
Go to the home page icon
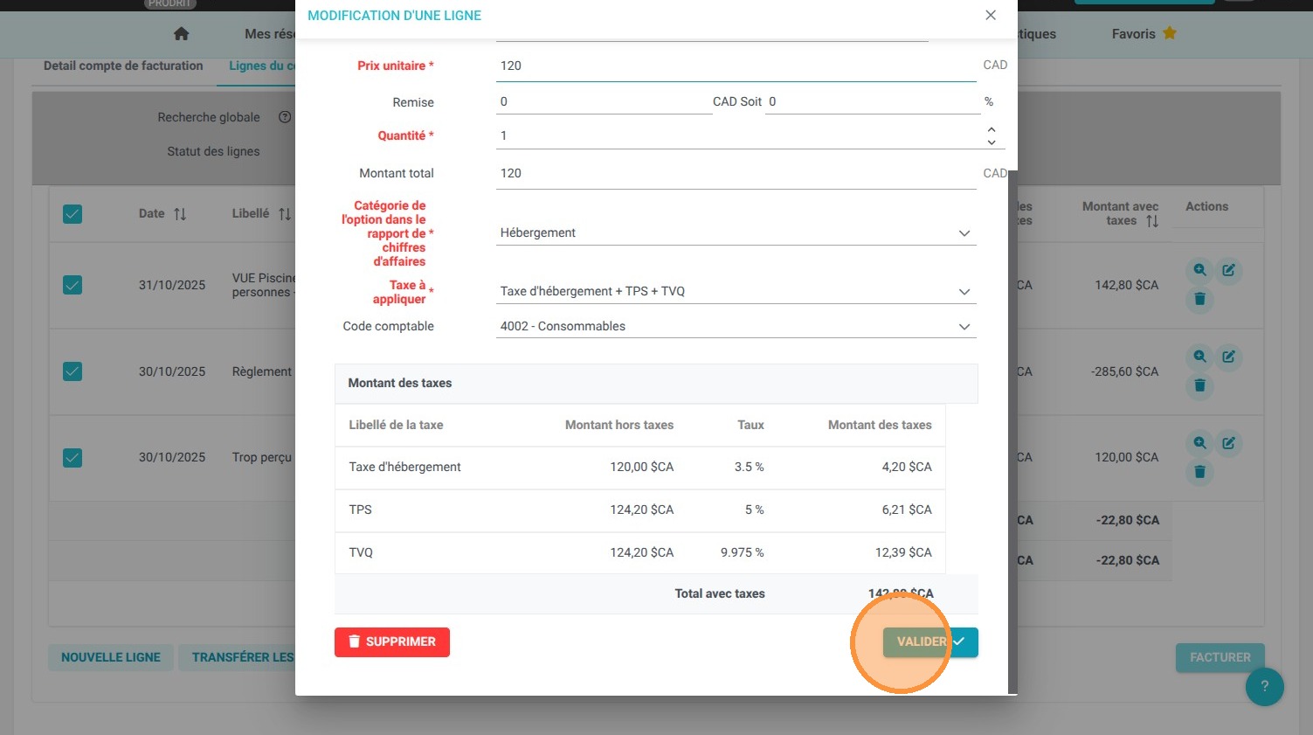click(x=181, y=33)
